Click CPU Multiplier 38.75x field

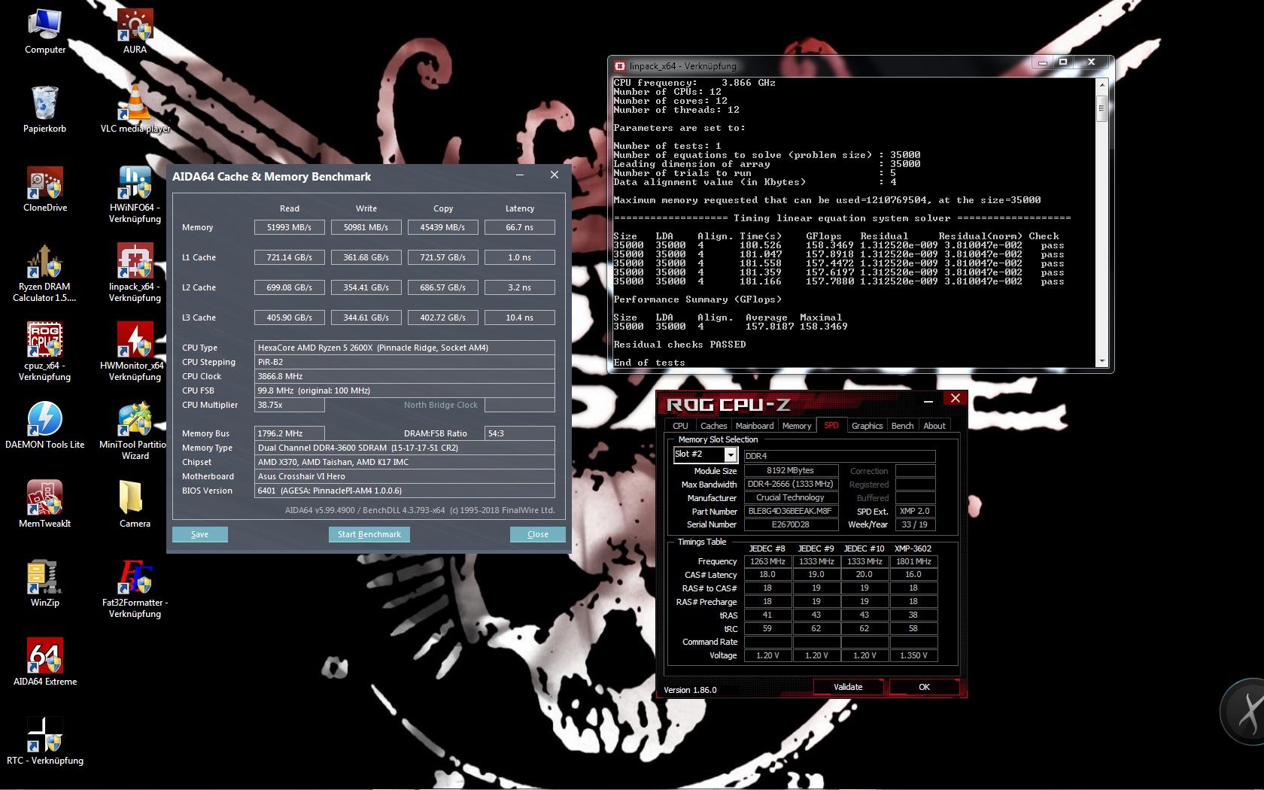point(290,405)
